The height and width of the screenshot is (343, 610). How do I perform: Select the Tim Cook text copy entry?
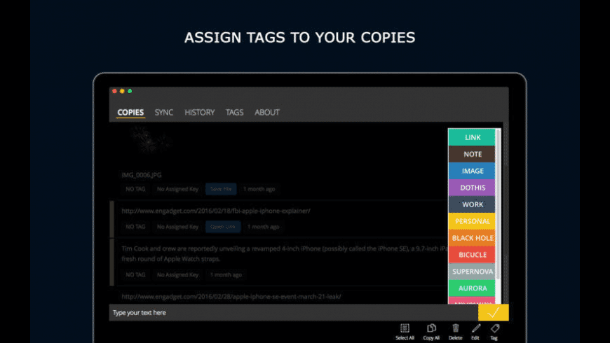(x=278, y=262)
